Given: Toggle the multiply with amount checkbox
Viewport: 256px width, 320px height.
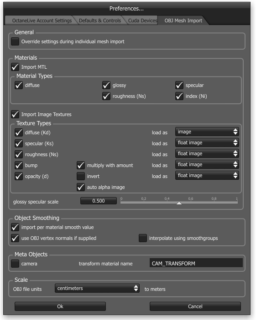Looking at the screenshot, I should [81, 165].
